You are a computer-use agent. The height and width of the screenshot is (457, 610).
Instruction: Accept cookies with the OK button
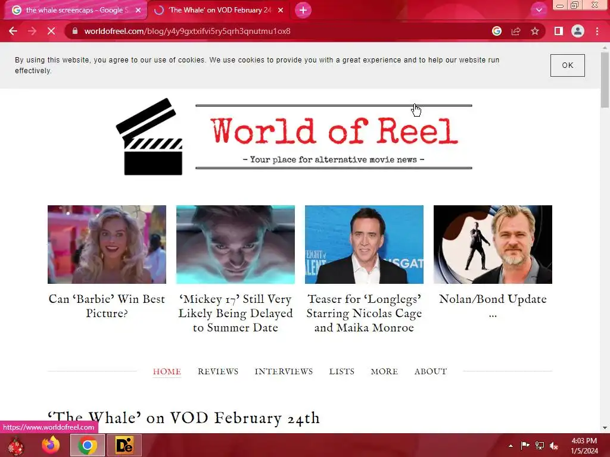(x=567, y=65)
